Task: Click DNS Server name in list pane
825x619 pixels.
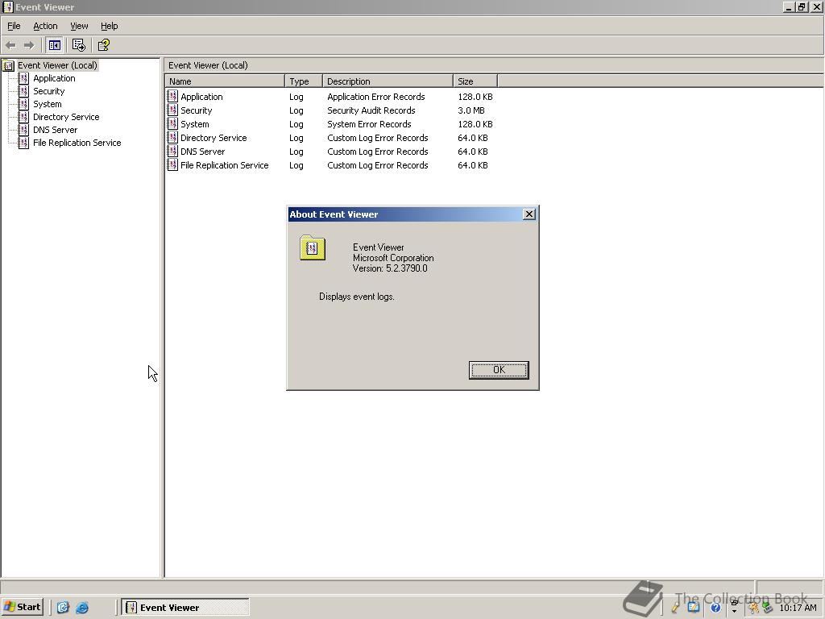Action: pyautogui.click(x=202, y=152)
